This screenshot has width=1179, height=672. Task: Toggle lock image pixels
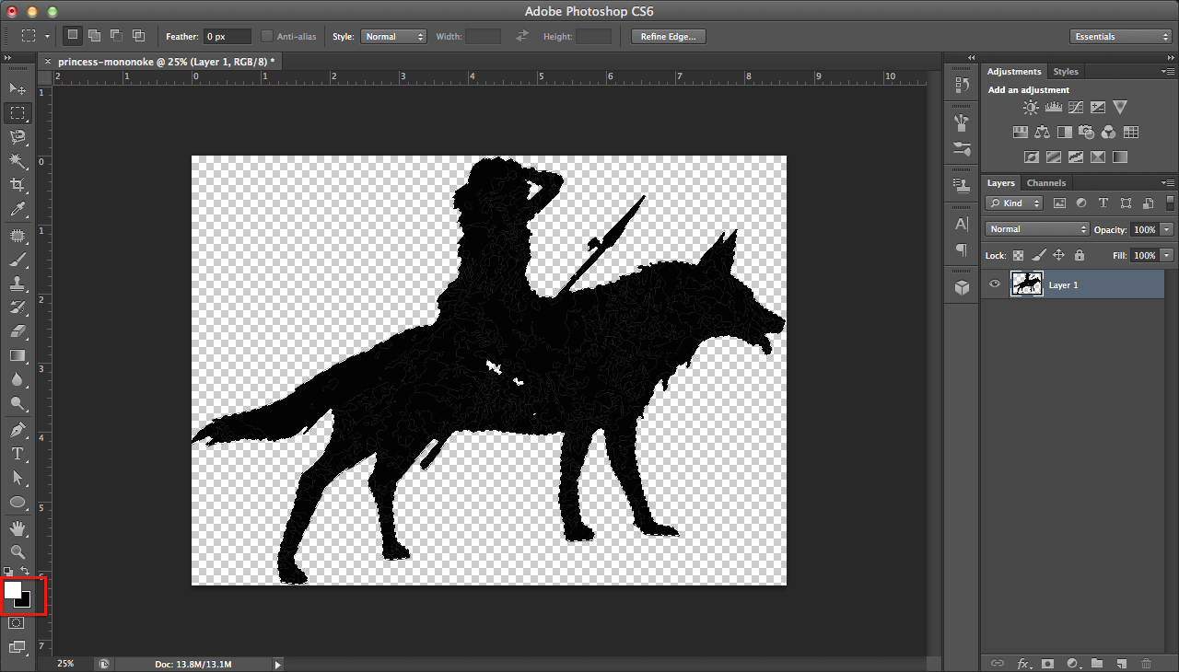[1038, 255]
